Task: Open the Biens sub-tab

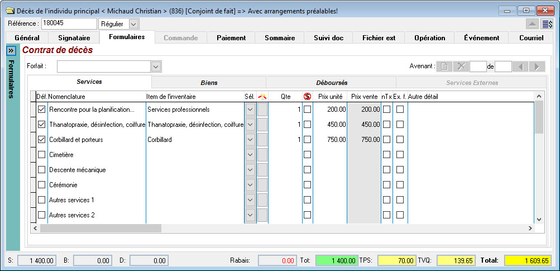Action: [x=209, y=83]
